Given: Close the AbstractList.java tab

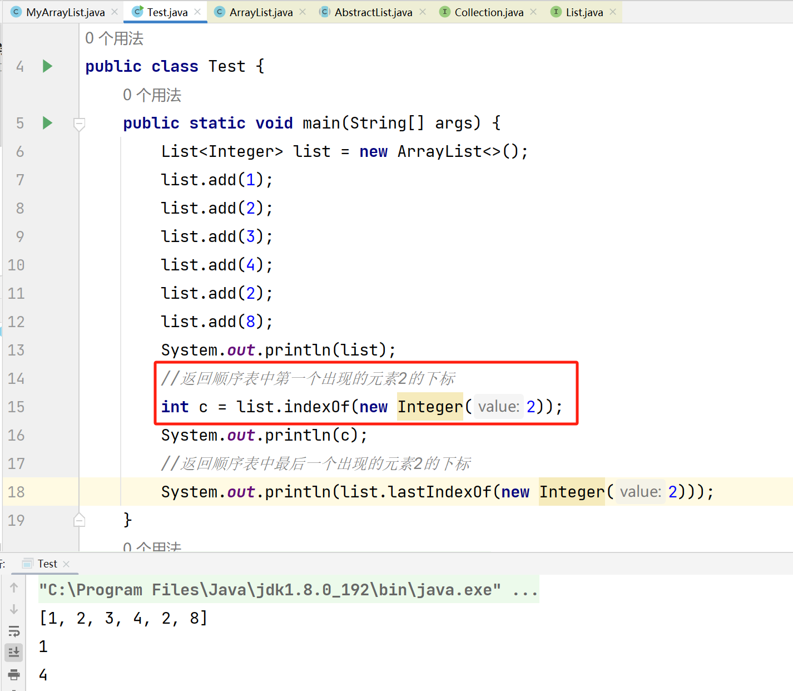Looking at the screenshot, I should (423, 12).
